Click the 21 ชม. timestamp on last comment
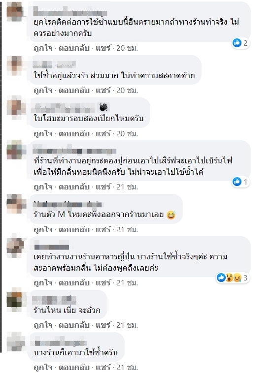273x373 pixels. tap(127, 367)
